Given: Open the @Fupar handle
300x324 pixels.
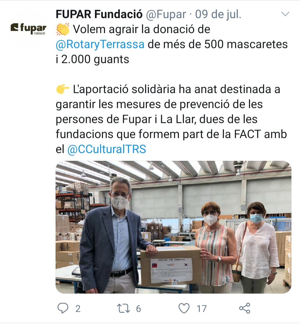Looking at the screenshot, I should (x=166, y=14).
